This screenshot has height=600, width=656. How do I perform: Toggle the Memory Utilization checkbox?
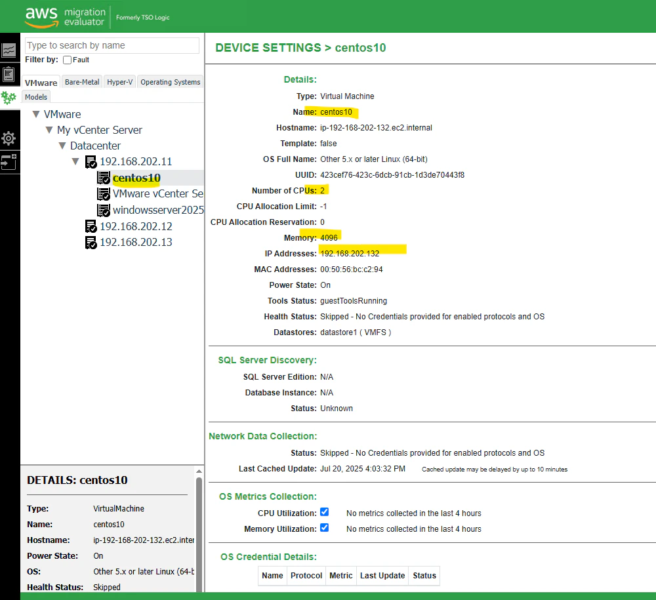pos(324,528)
